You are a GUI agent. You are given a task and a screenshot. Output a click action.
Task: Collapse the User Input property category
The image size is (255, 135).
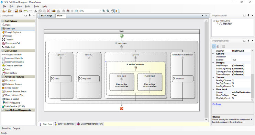click(x=213, y=89)
